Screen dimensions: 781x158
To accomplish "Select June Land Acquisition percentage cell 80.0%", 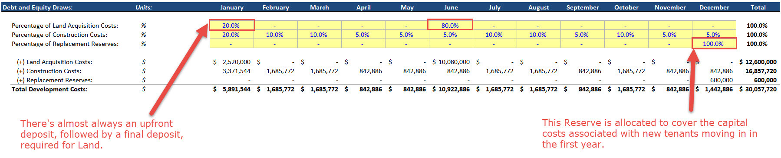I will tap(450, 26).
